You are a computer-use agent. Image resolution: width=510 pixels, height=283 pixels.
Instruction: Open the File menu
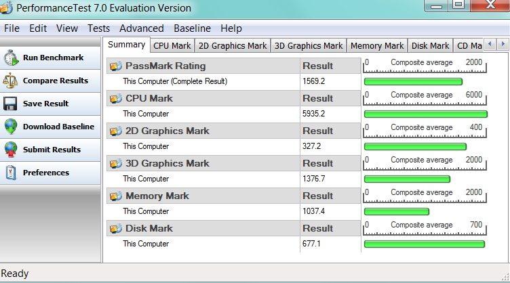coord(12,28)
